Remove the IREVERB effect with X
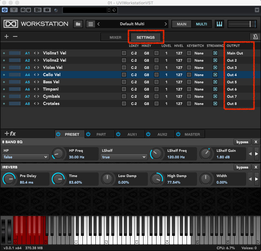261x251 pixels. [x=256, y=167]
